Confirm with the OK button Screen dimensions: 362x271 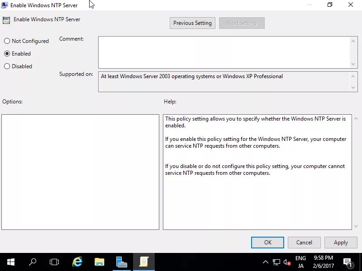267,243
